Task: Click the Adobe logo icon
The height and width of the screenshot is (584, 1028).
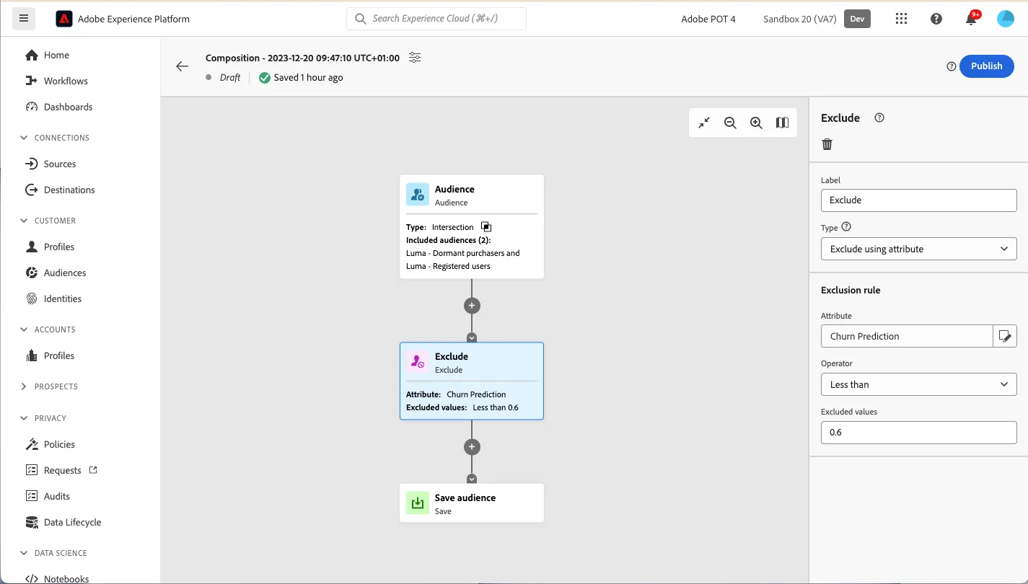Action: 64,19
